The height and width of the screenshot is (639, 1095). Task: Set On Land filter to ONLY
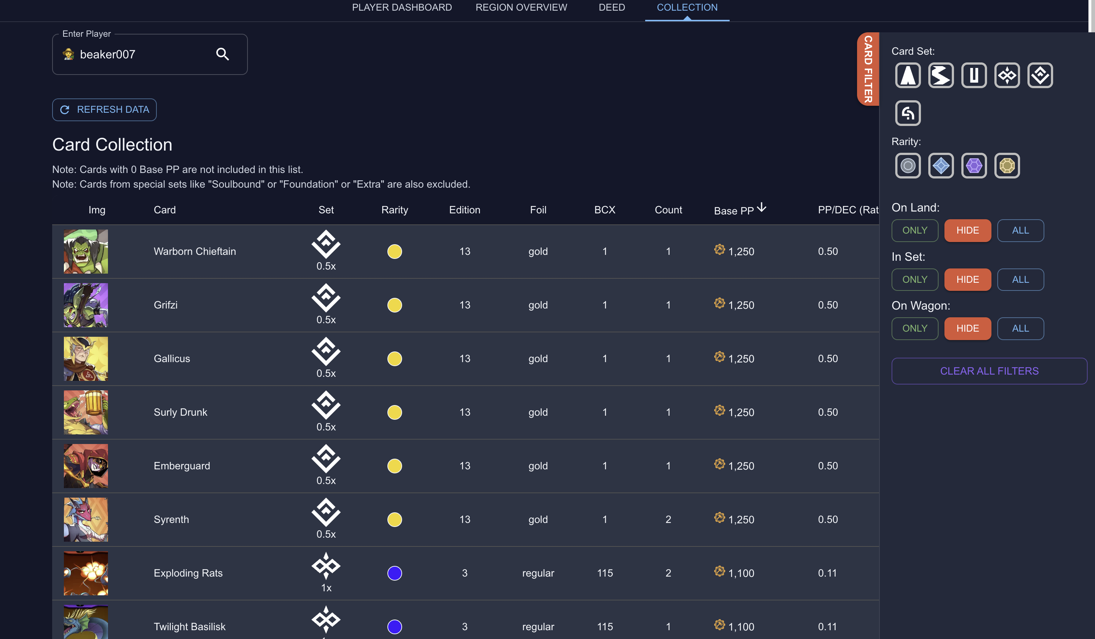coord(915,230)
